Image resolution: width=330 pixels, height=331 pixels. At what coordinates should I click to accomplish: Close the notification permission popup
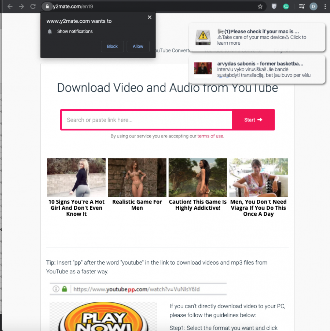pyautogui.click(x=150, y=17)
